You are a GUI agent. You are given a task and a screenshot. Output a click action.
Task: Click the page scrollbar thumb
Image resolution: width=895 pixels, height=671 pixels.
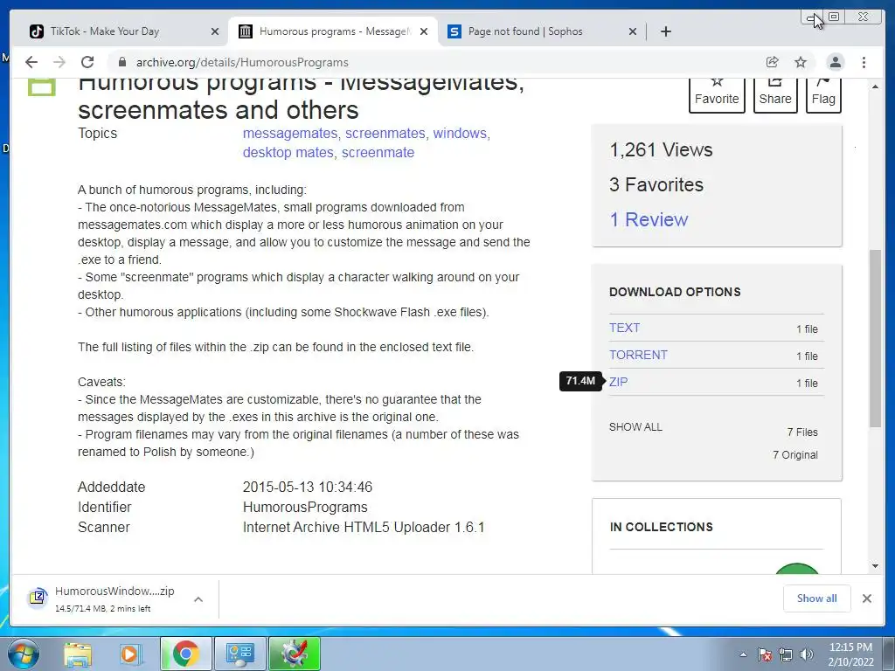click(875, 338)
